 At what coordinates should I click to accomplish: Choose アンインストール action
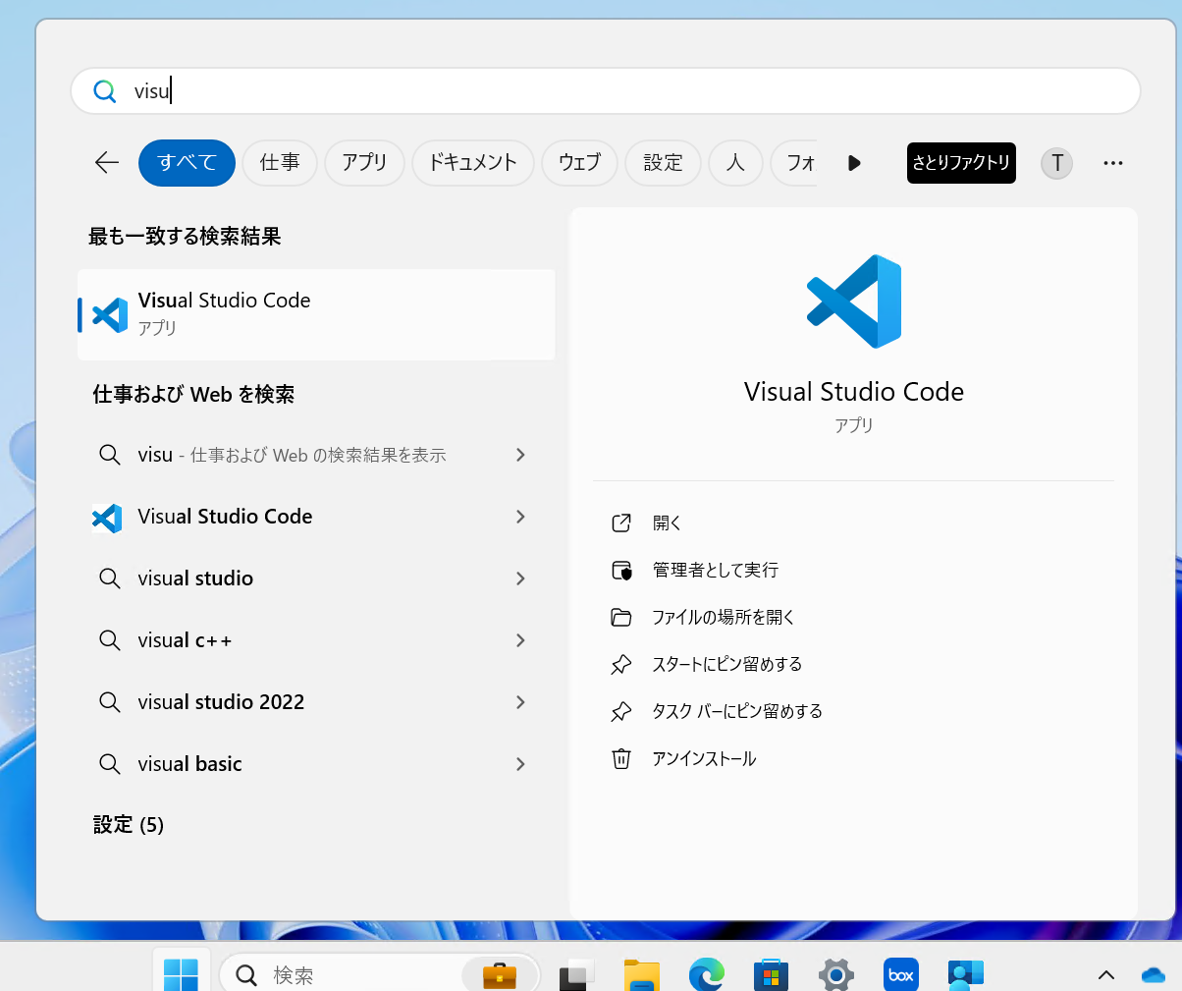tap(704, 758)
